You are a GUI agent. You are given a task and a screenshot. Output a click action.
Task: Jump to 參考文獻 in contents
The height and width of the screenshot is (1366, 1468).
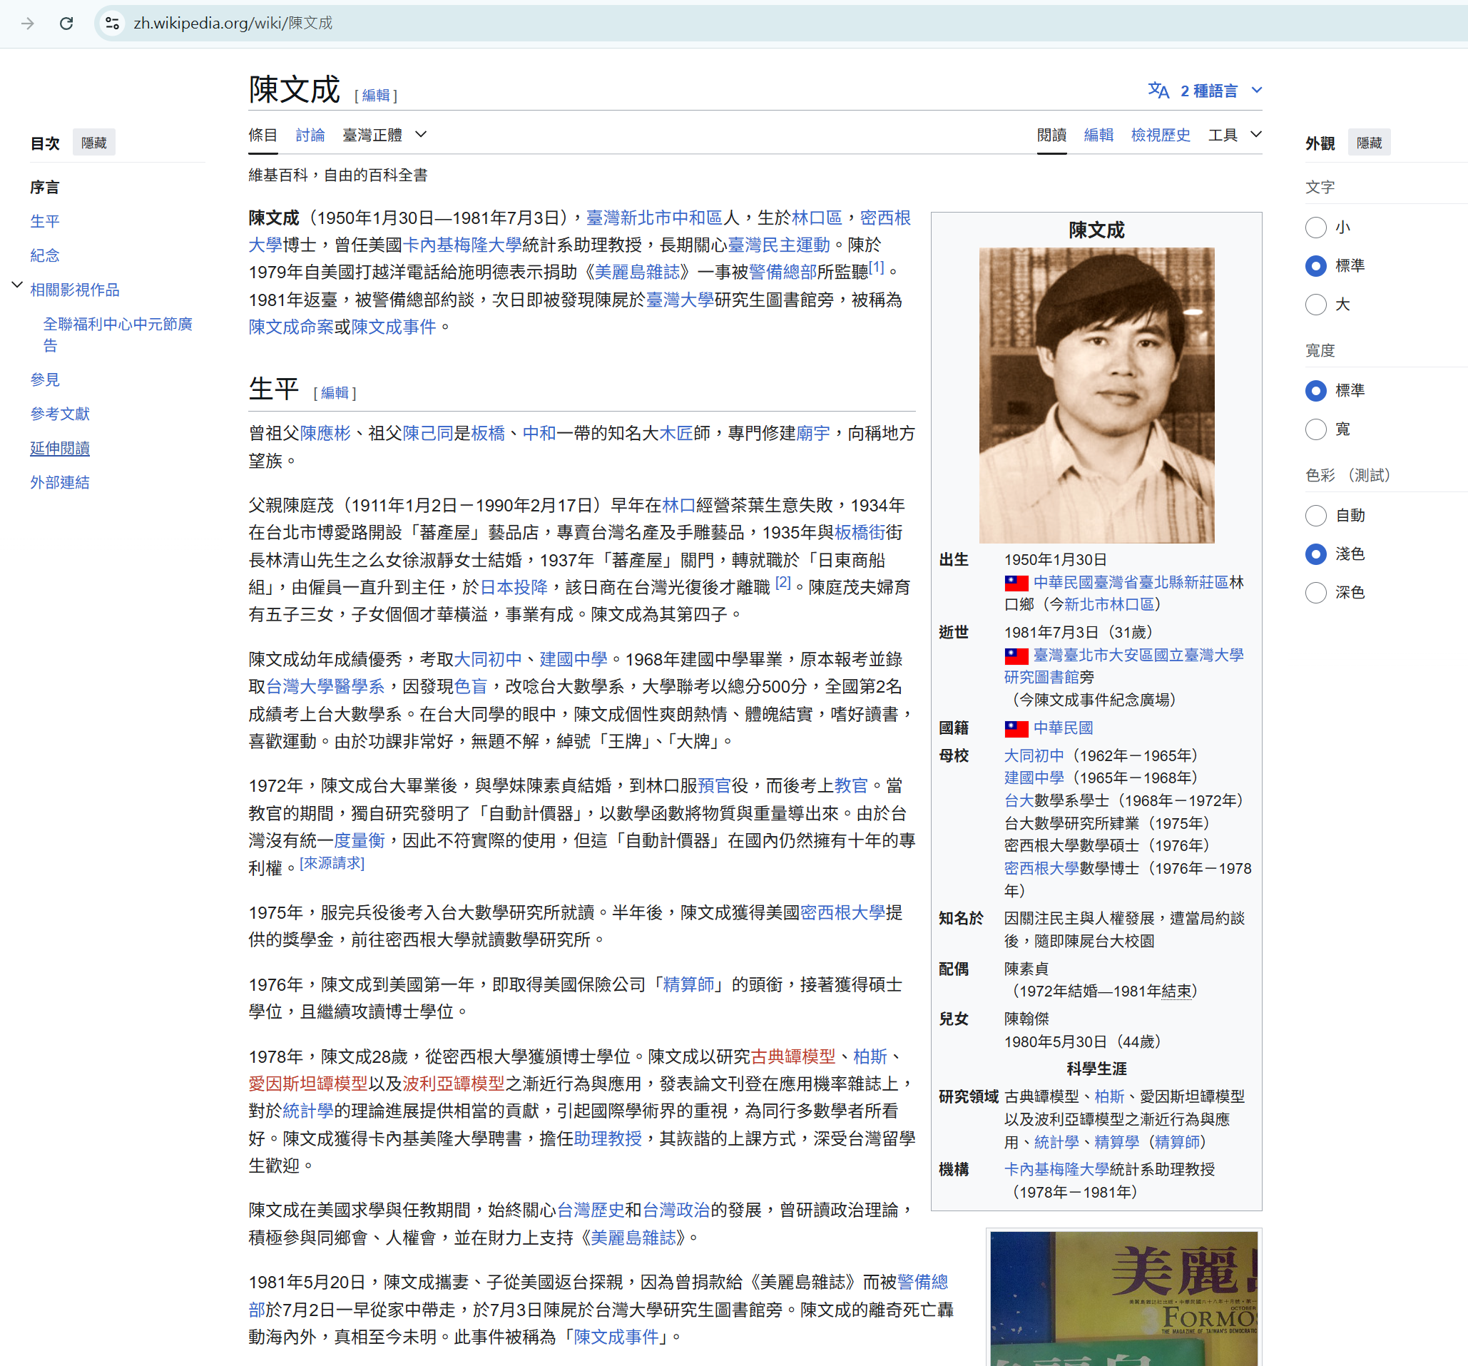(60, 414)
